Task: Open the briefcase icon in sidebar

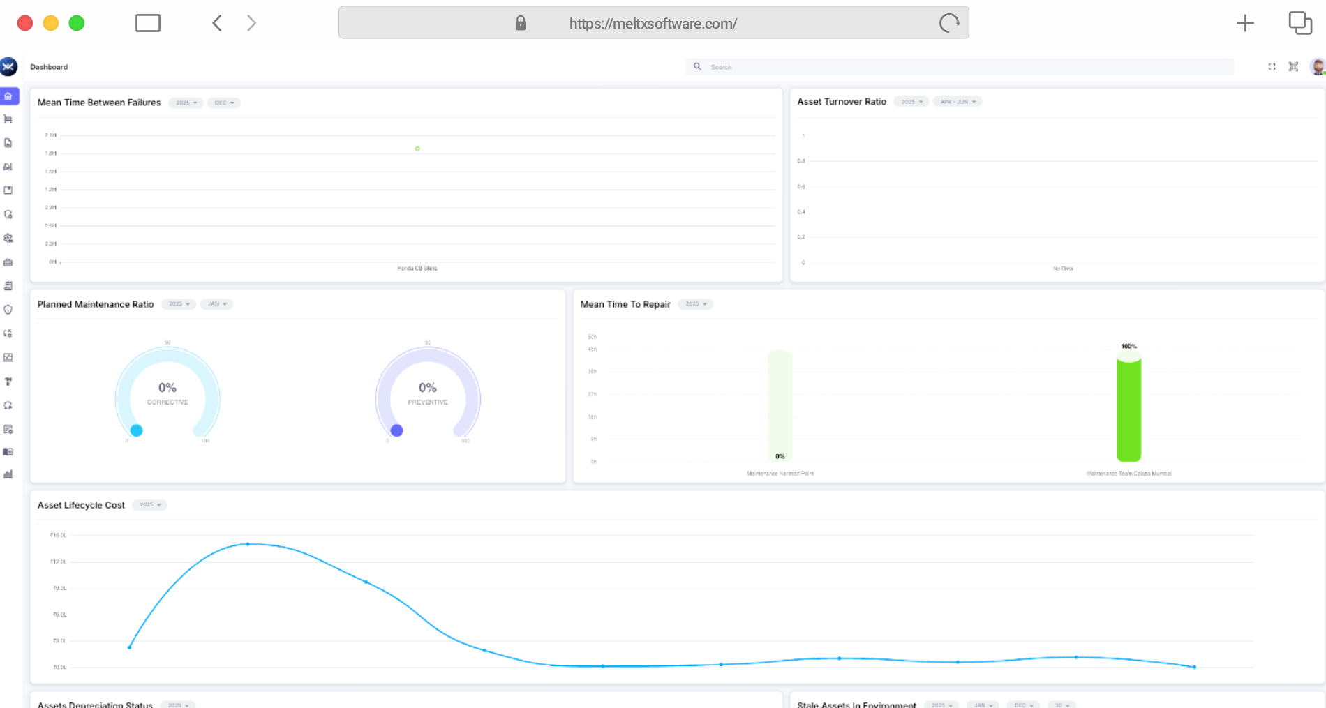Action: point(8,262)
